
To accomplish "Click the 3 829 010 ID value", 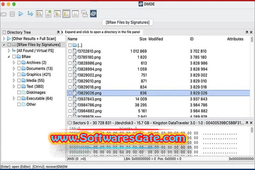I will point(198,81).
